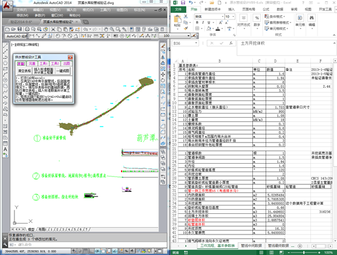The width and height of the screenshot is (337, 255).
Task: Click the Excel fill color bucket swatch
Action: point(209,28)
